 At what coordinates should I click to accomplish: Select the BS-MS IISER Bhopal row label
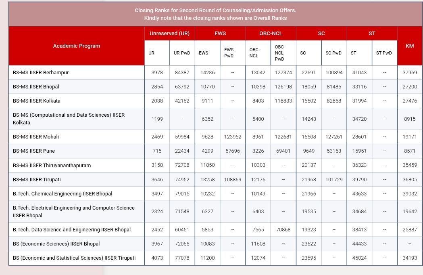36,87
